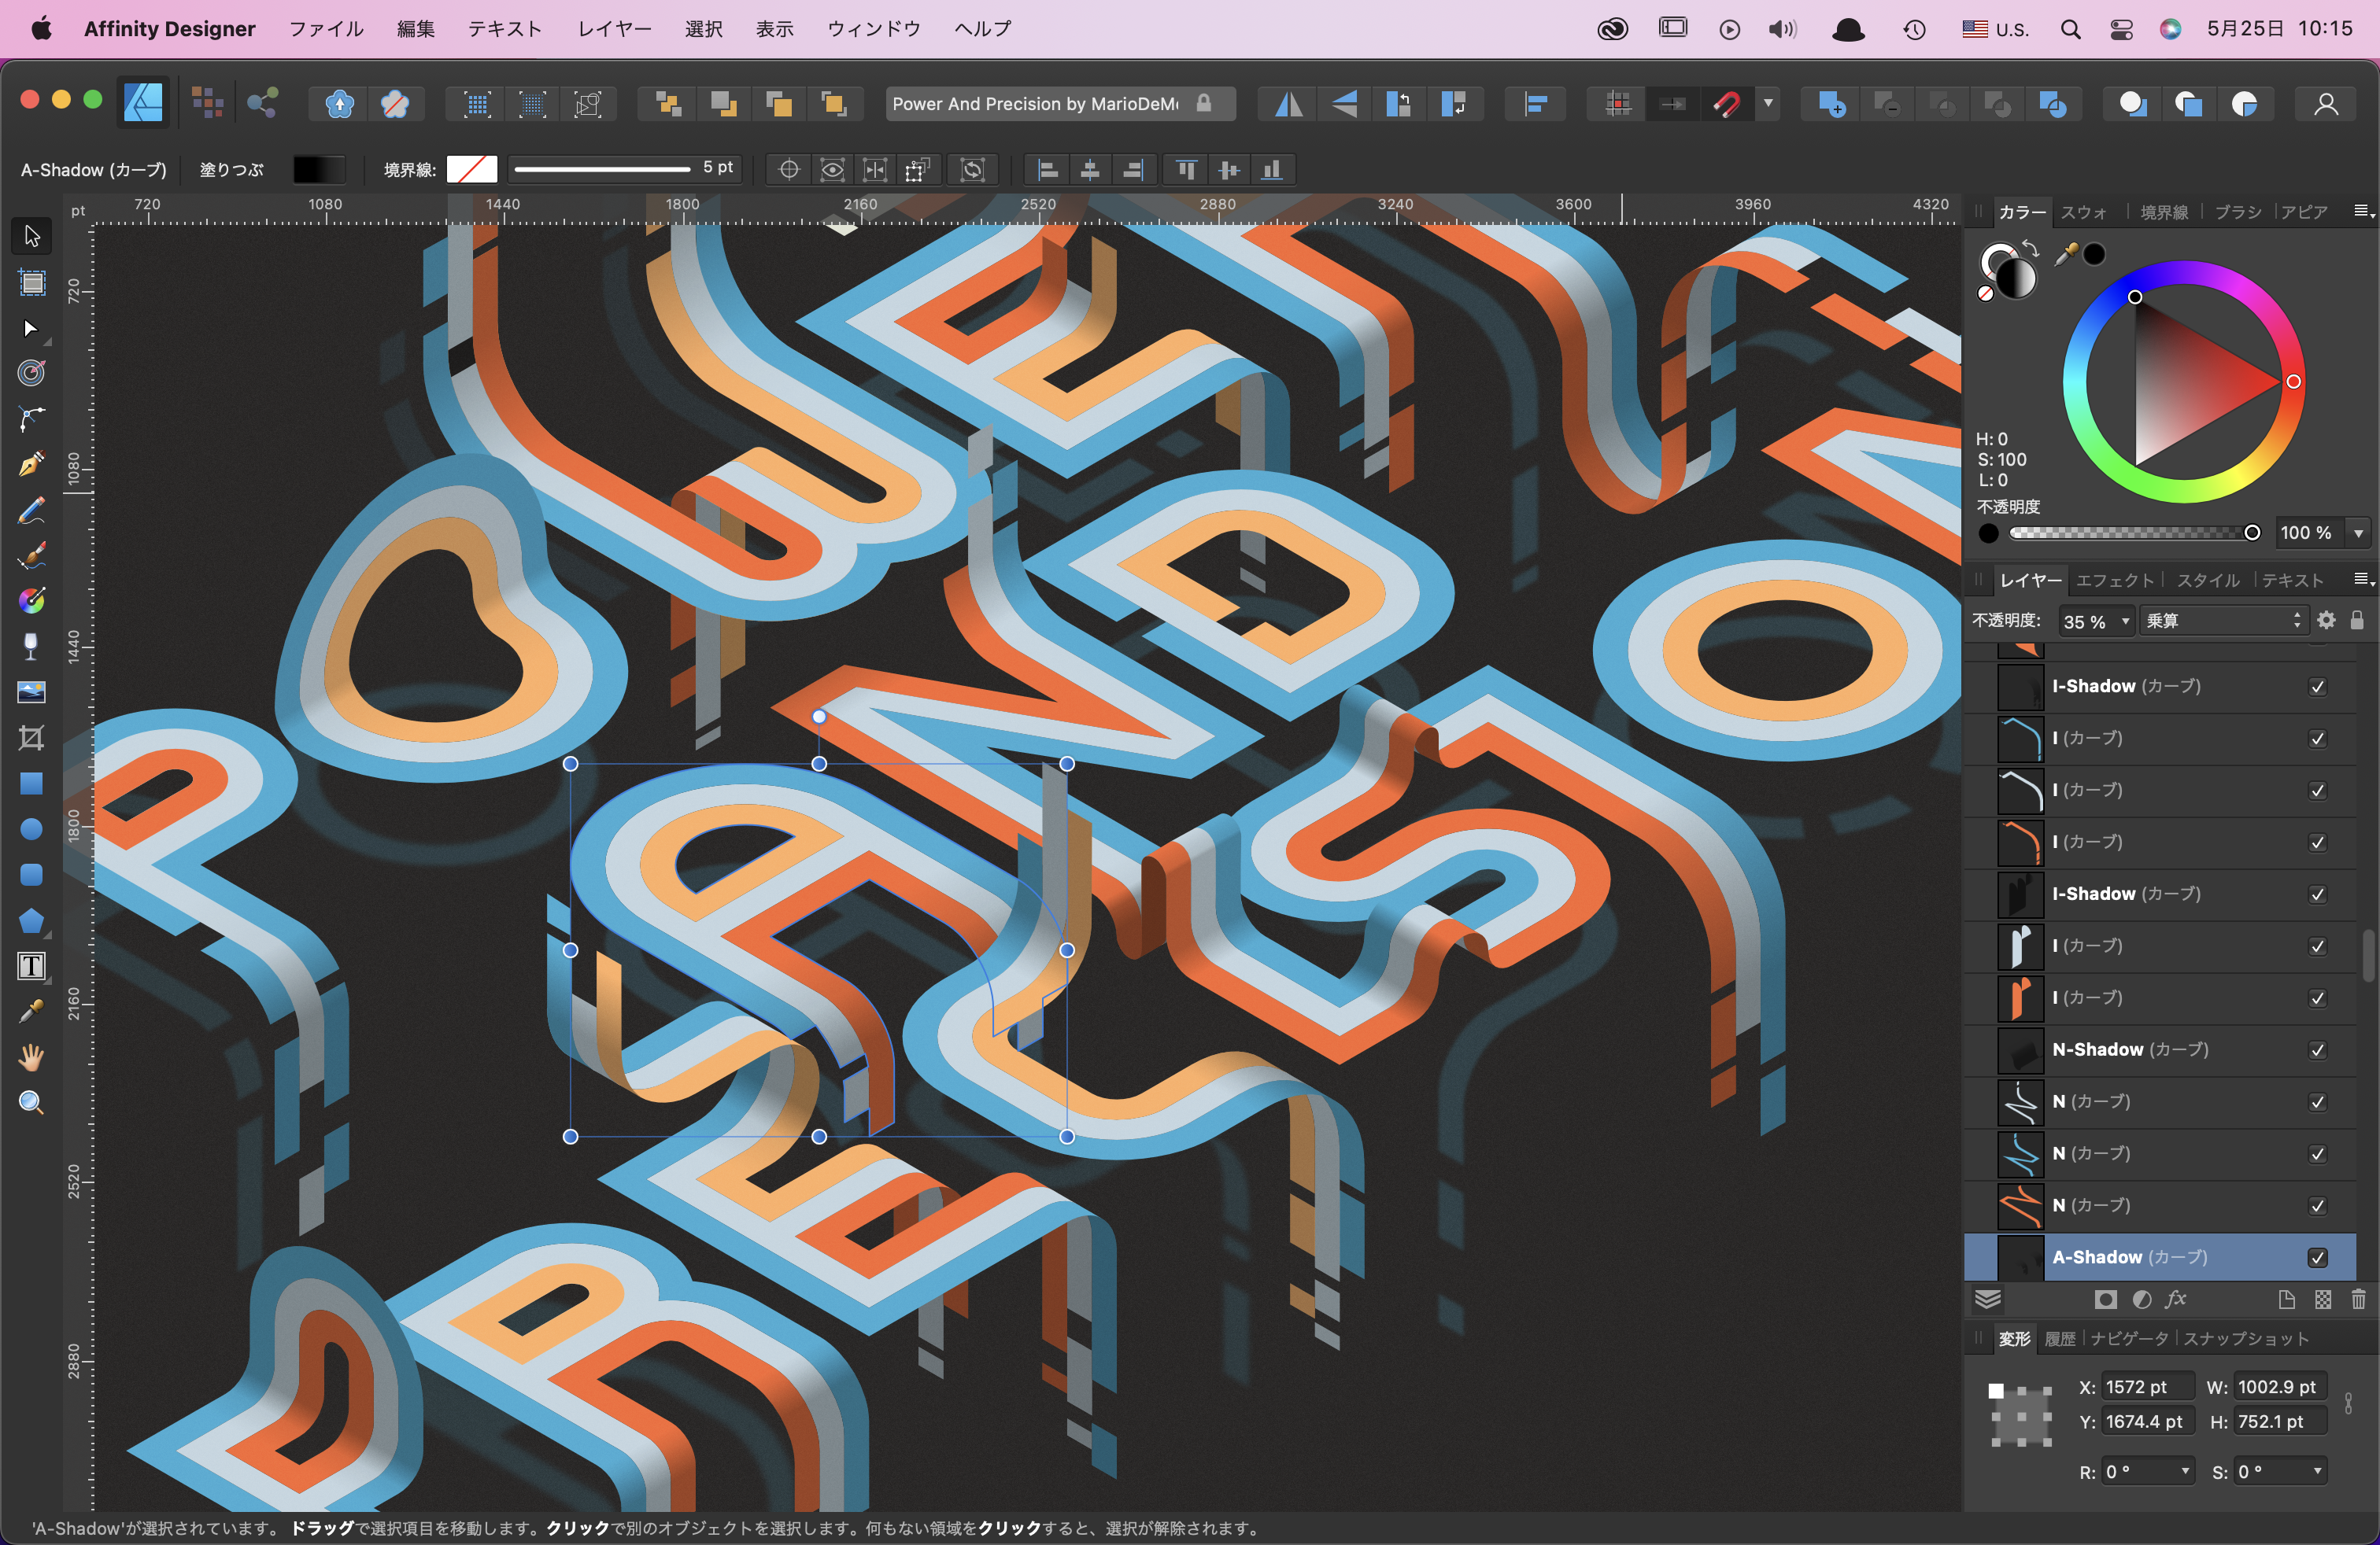Disable the top I-Shadow layer checkbox

click(x=2318, y=685)
